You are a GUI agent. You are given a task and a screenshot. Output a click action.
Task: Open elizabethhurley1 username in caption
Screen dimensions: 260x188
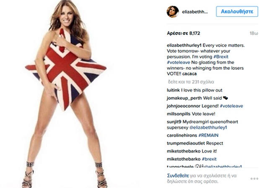184,45
